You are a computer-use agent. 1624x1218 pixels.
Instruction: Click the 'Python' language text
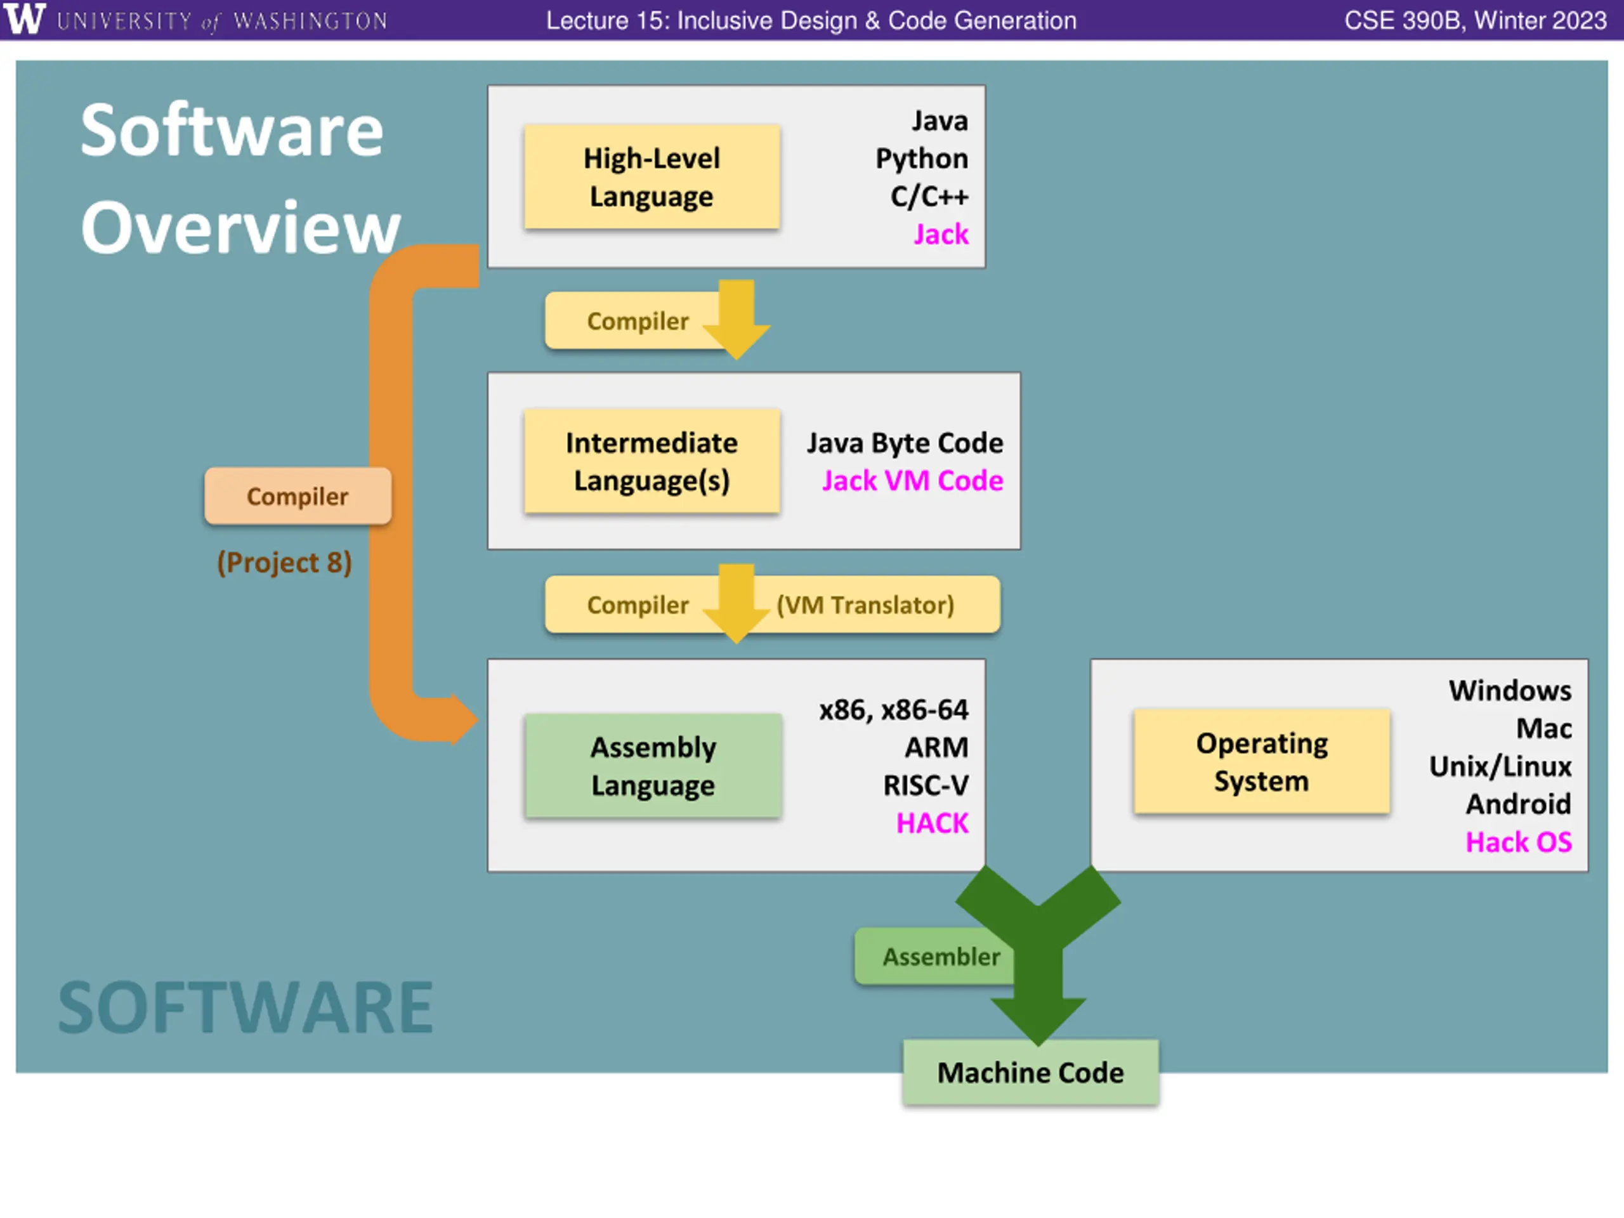pos(921,159)
